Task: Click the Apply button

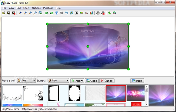Action: click(x=77, y=81)
